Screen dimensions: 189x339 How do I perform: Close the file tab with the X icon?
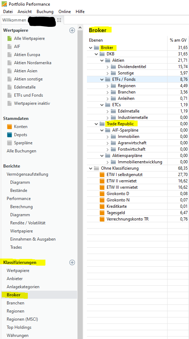click(x=59, y=20)
